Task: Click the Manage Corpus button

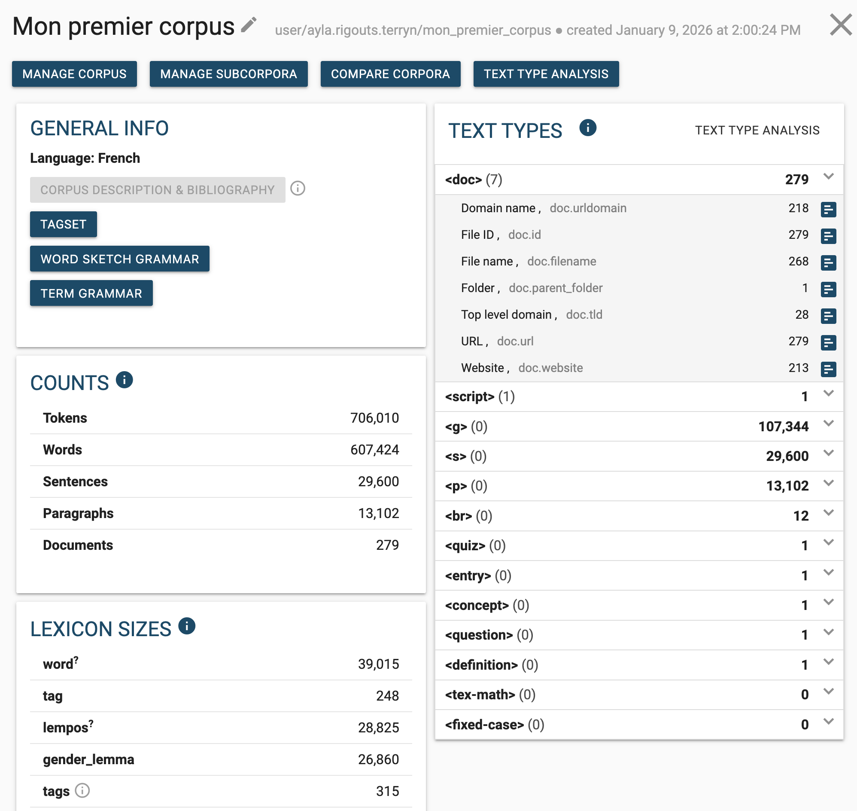Action: (x=74, y=74)
